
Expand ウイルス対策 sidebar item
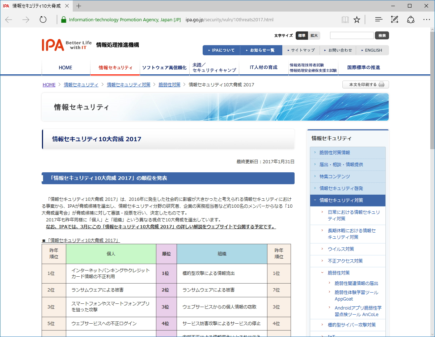[348, 249]
